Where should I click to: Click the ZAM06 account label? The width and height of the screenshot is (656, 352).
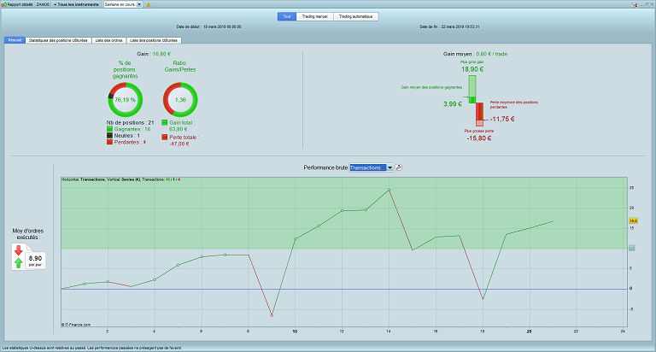43,4
